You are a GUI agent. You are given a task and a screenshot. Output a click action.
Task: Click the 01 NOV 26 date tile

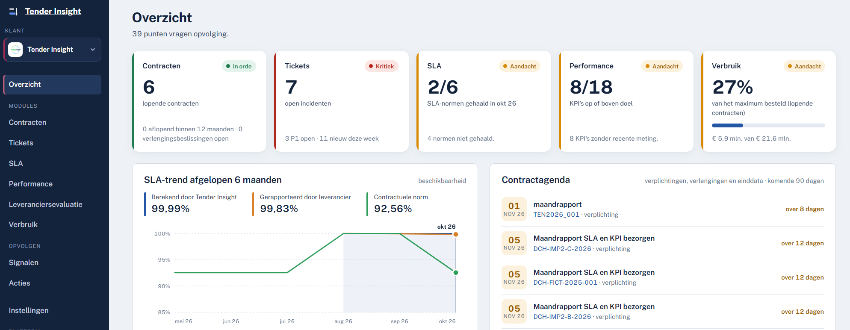pos(514,209)
